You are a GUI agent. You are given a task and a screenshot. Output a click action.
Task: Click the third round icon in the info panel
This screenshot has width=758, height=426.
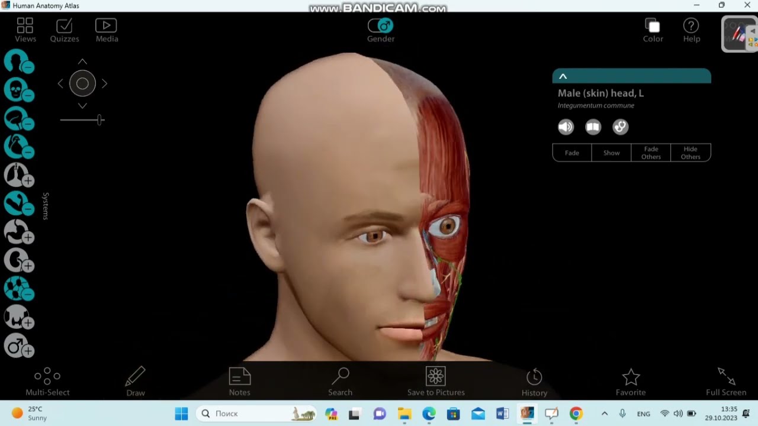tap(621, 127)
